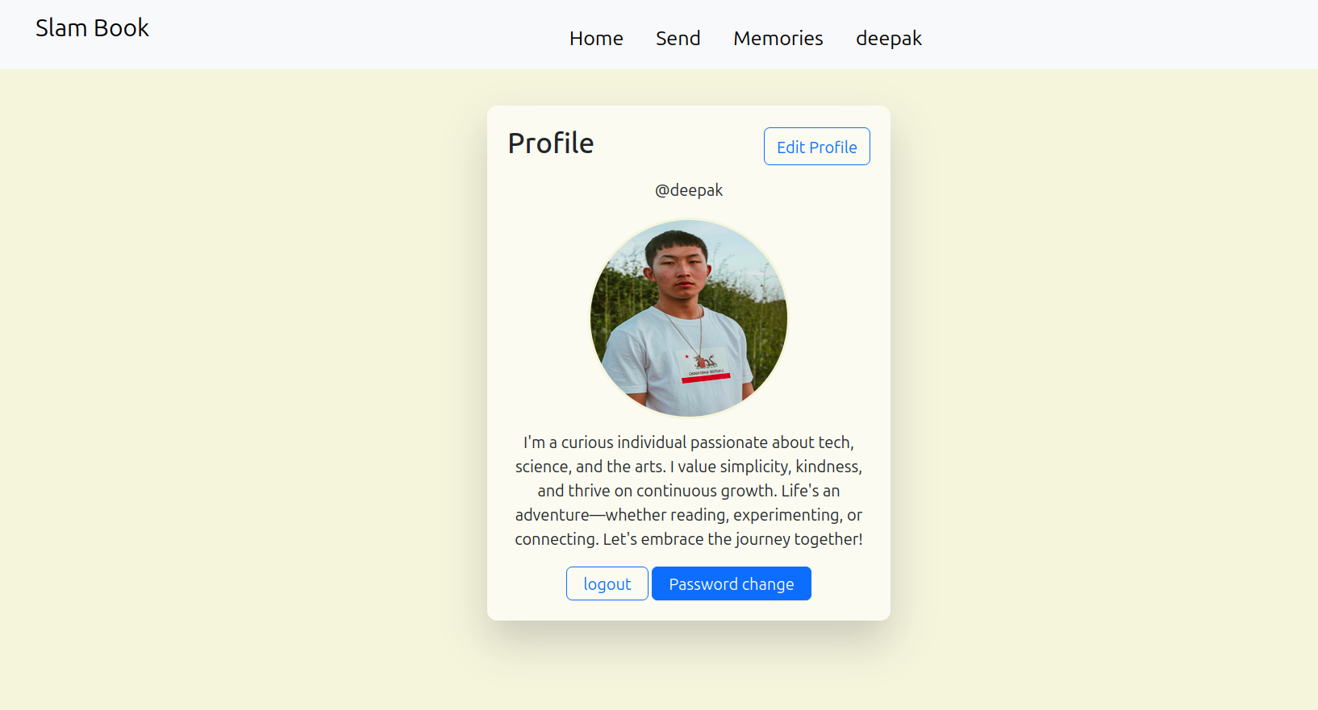Click the Slam Book brand logo
This screenshot has height=710, width=1318.
[92, 27]
